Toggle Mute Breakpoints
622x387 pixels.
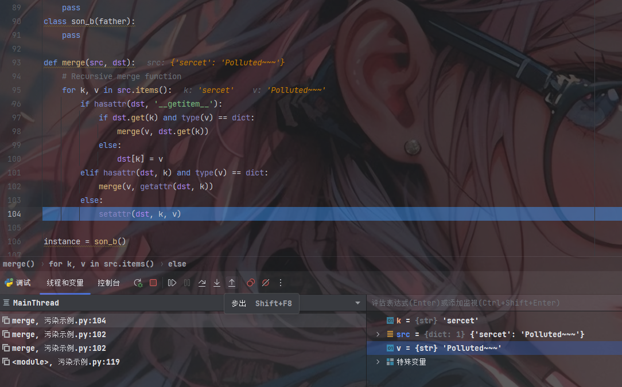click(x=266, y=283)
